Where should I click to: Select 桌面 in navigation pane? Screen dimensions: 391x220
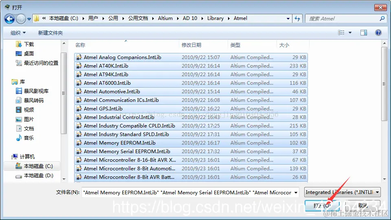[x=25, y=53]
